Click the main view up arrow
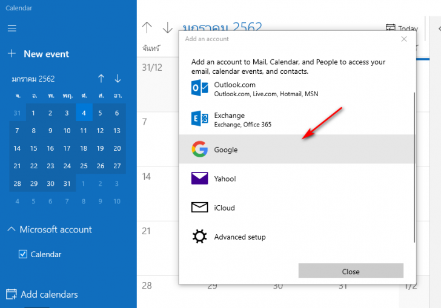Image resolution: width=441 pixels, height=308 pixels. tap(147, 28)
